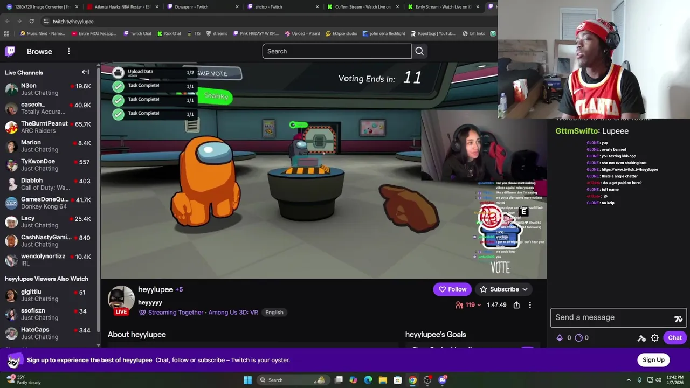This screenshot has width=690, height=388.
Task: Open wendolynortizz IRL channel
Action: [49, 260]
